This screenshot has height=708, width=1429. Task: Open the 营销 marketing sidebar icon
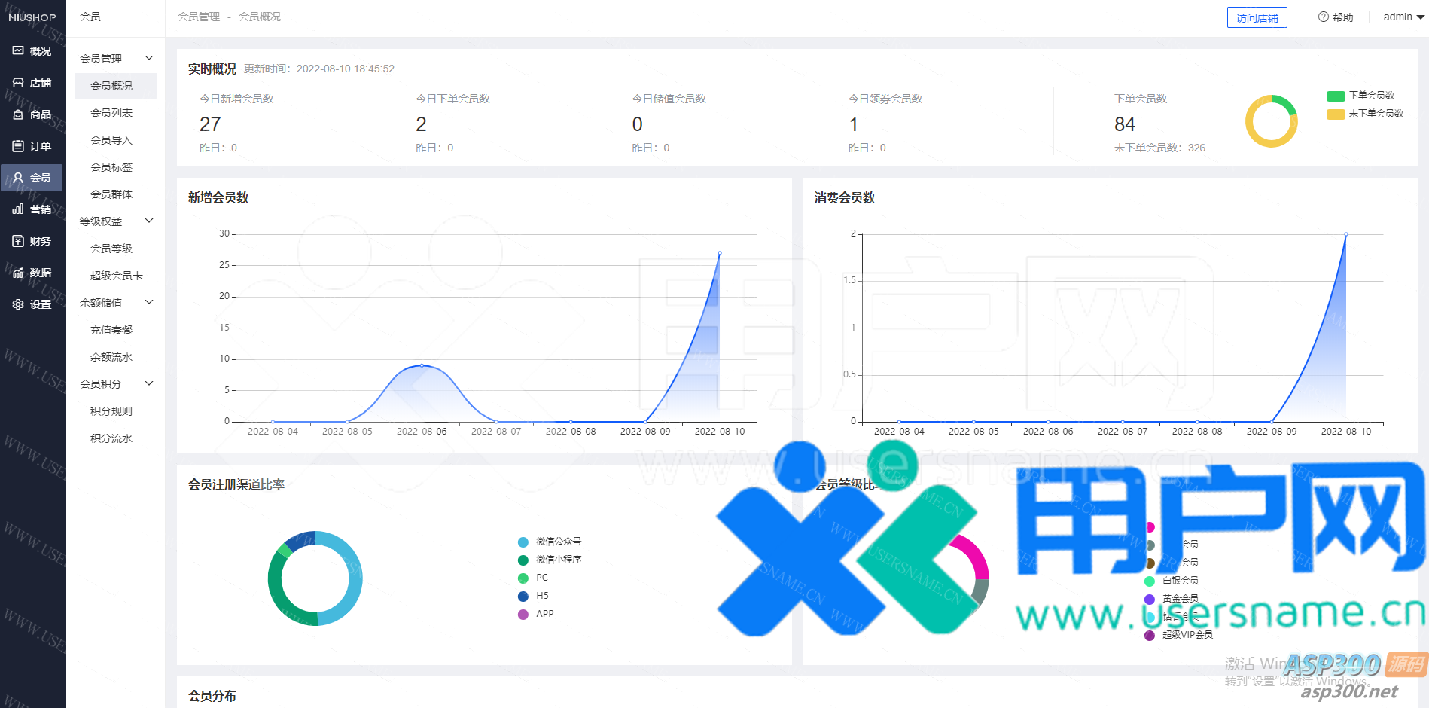[x=18, y=209]
